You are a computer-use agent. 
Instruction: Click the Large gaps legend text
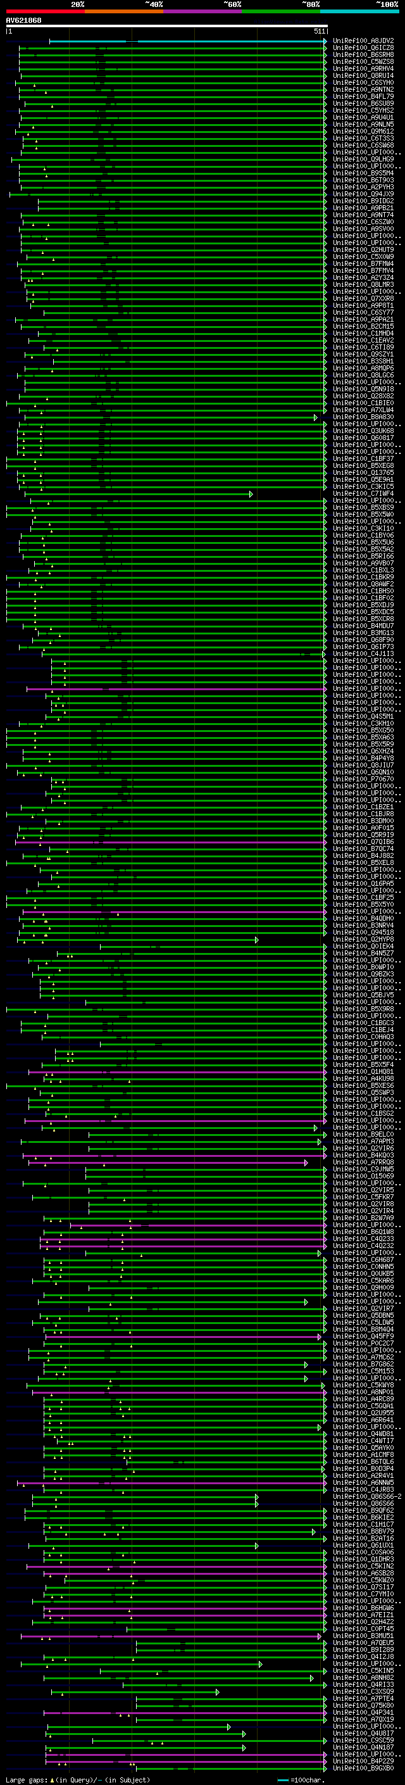[x=27, y=1779]
